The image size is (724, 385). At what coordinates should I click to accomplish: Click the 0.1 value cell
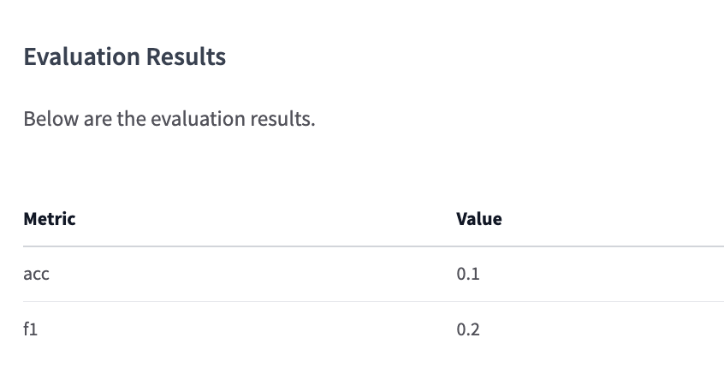pos(468,275)
